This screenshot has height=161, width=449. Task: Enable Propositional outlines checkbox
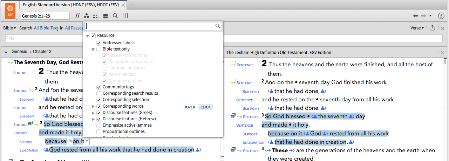tap(99, 132)
